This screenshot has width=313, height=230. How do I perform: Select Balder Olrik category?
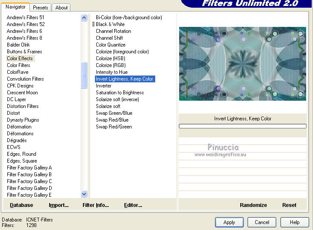[x=18, y=45]
